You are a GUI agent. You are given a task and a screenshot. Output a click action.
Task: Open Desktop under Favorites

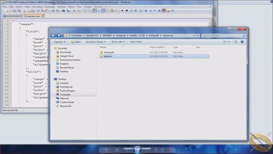64,71
